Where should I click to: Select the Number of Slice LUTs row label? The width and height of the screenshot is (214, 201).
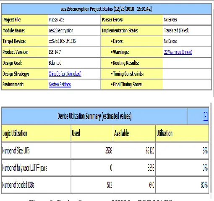click(16, 151)
